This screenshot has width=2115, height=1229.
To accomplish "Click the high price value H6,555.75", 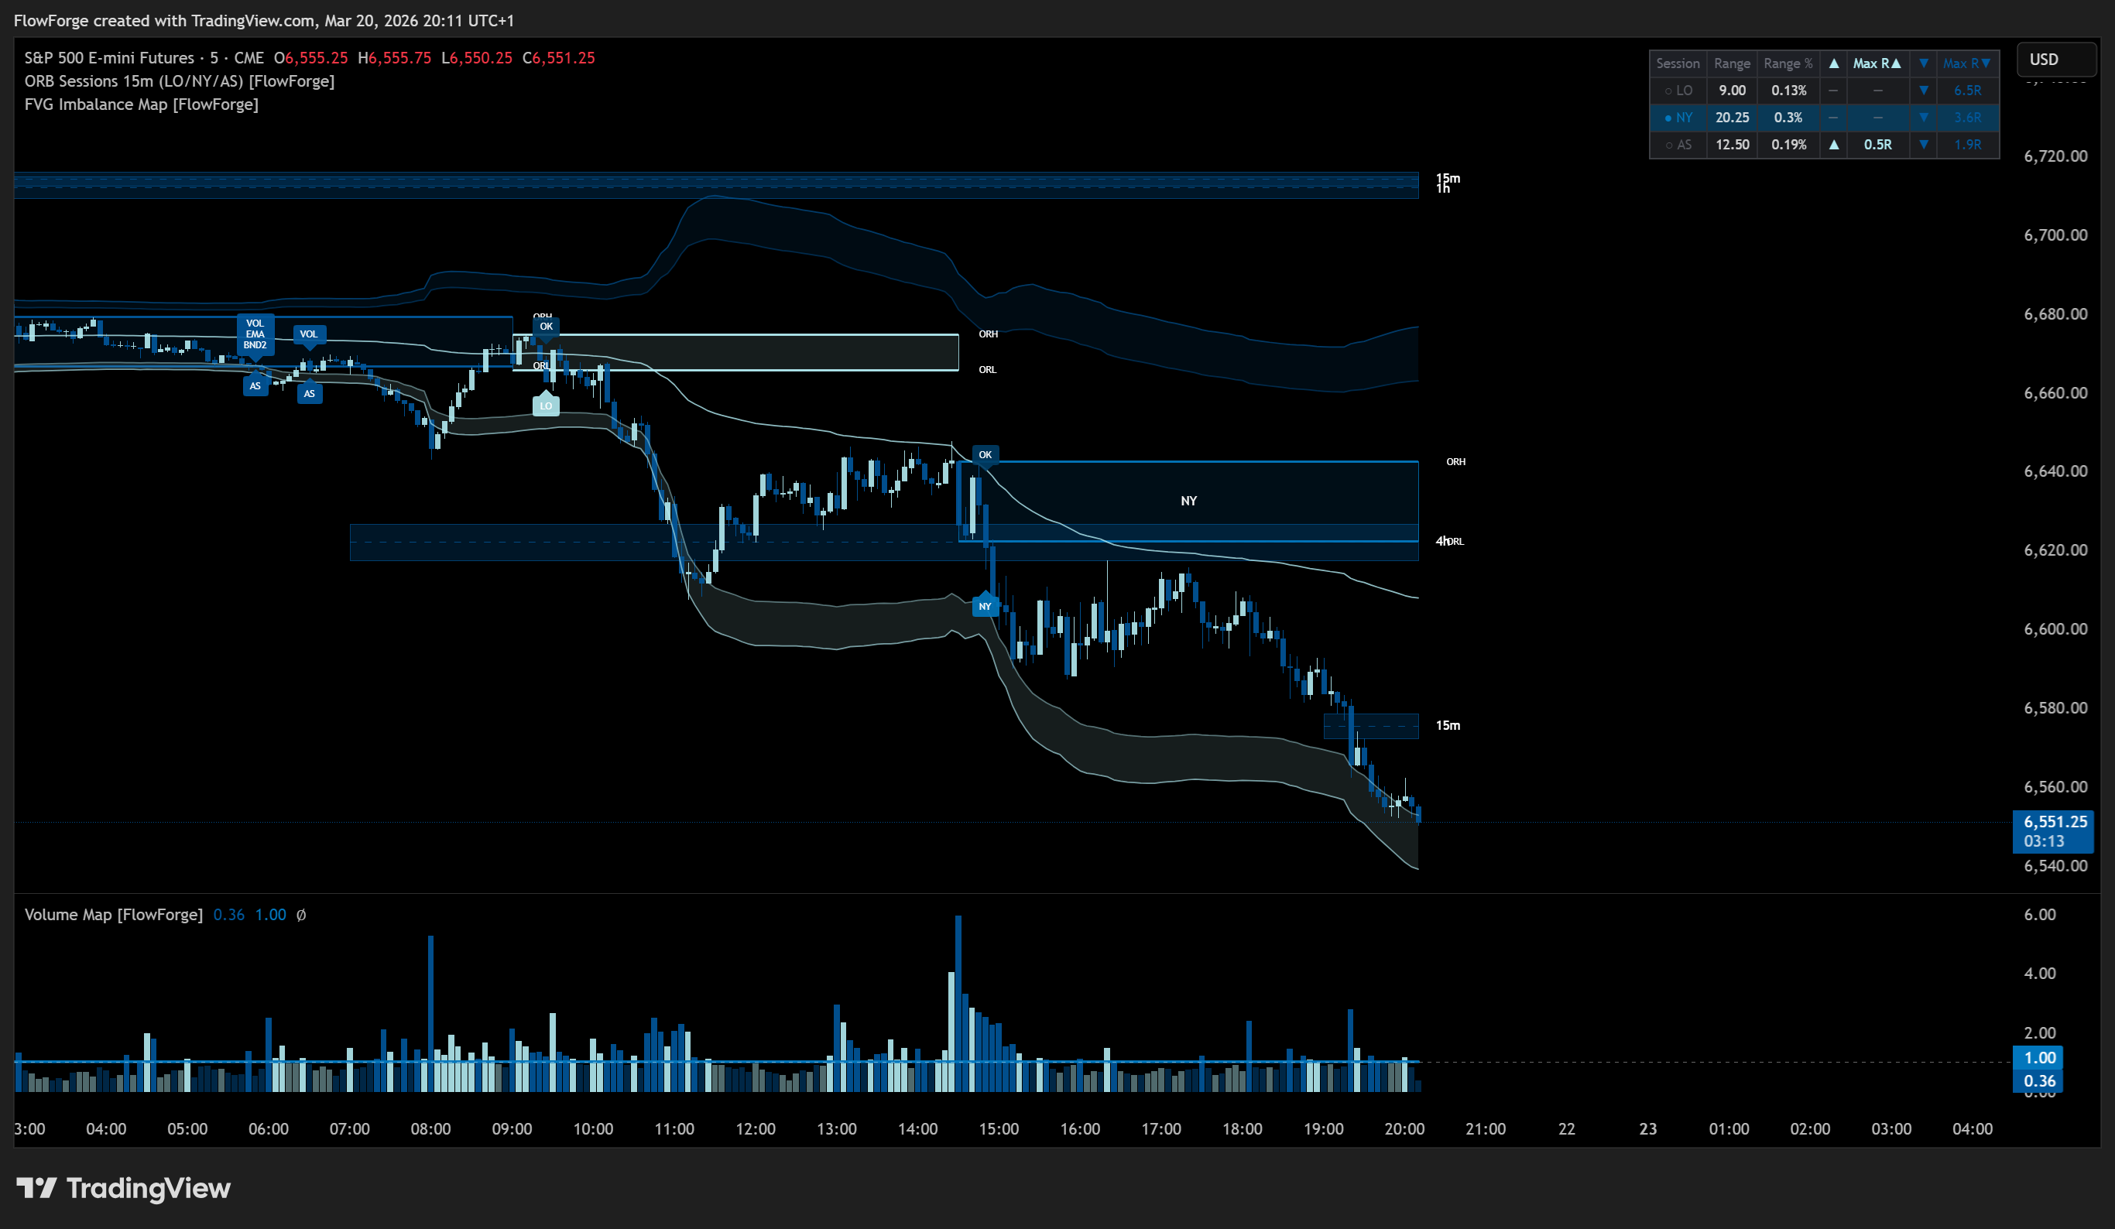I will (x=395, y=58).
